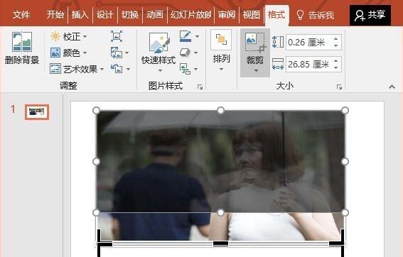Open the 视图 tab
403x257 pixels.
pos(252,15)
